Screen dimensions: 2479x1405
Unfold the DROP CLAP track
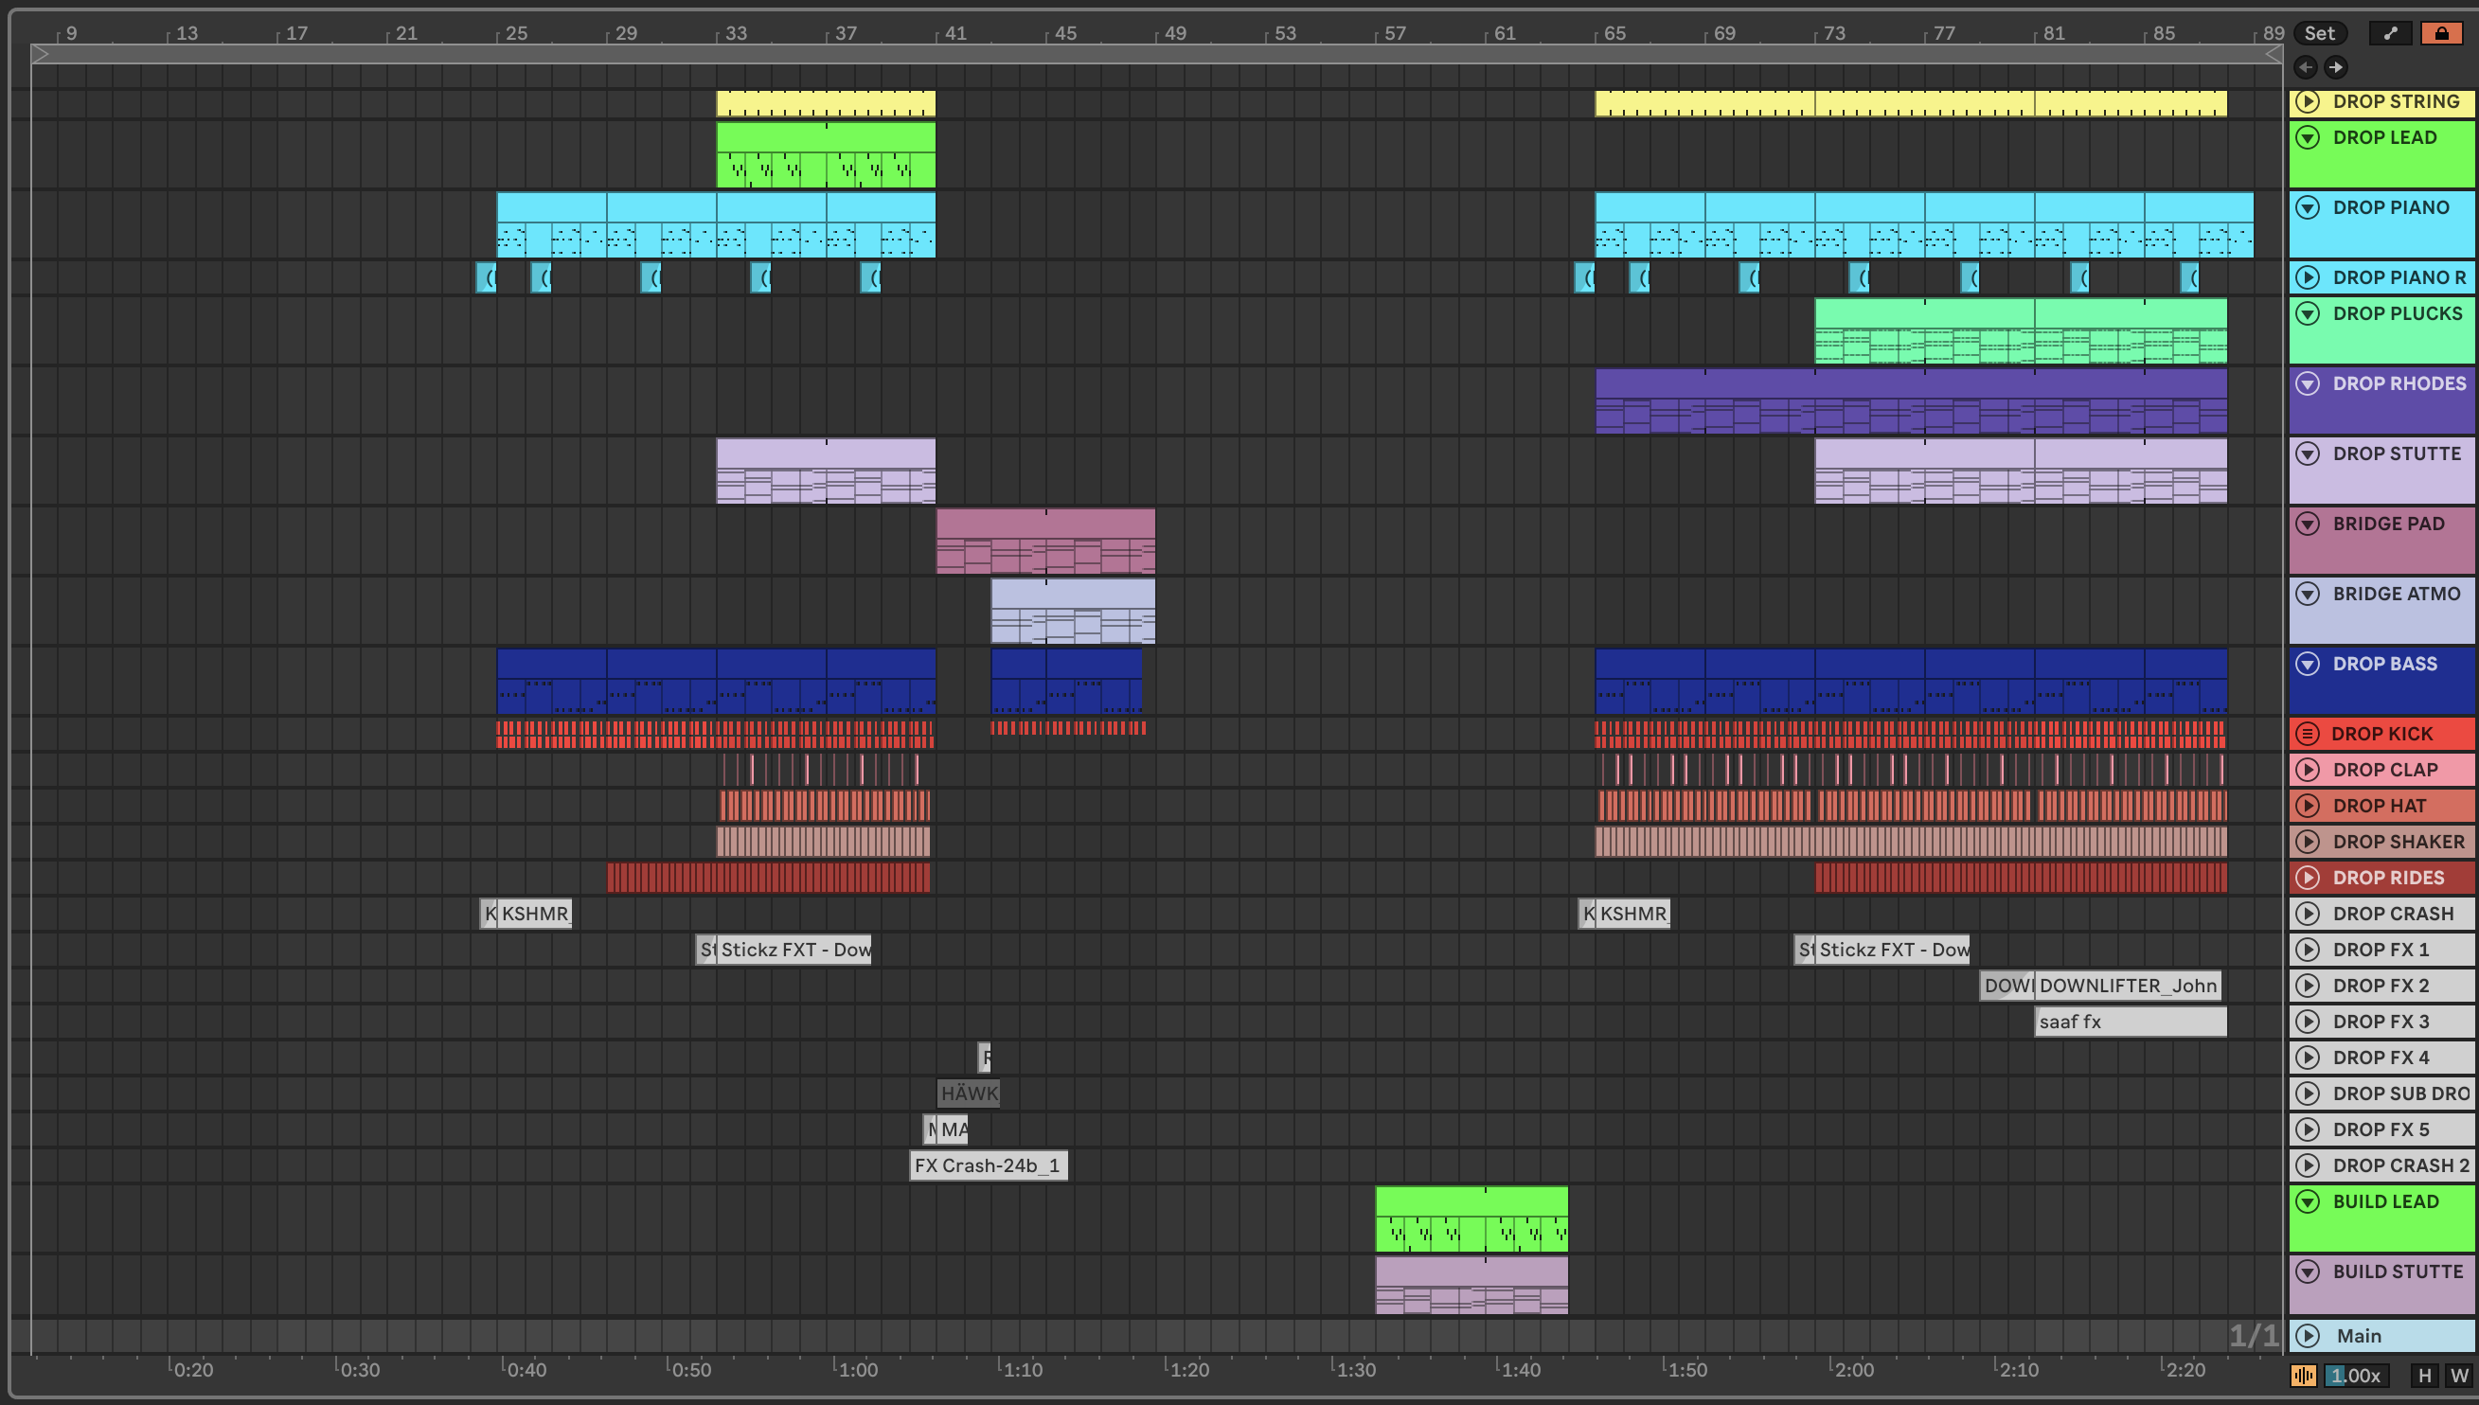2308,770
